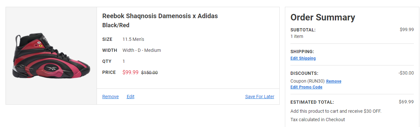The width and height of the screenshot is (420, 127).
Task: Click the sale price $99.99
Action: [131, 73]
